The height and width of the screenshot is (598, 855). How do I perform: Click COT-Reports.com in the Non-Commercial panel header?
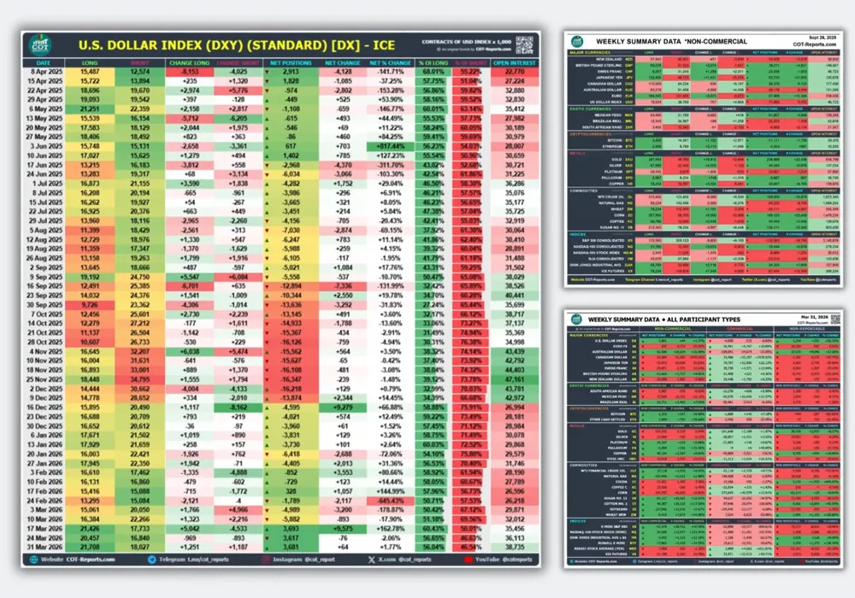tap(815, 44)
